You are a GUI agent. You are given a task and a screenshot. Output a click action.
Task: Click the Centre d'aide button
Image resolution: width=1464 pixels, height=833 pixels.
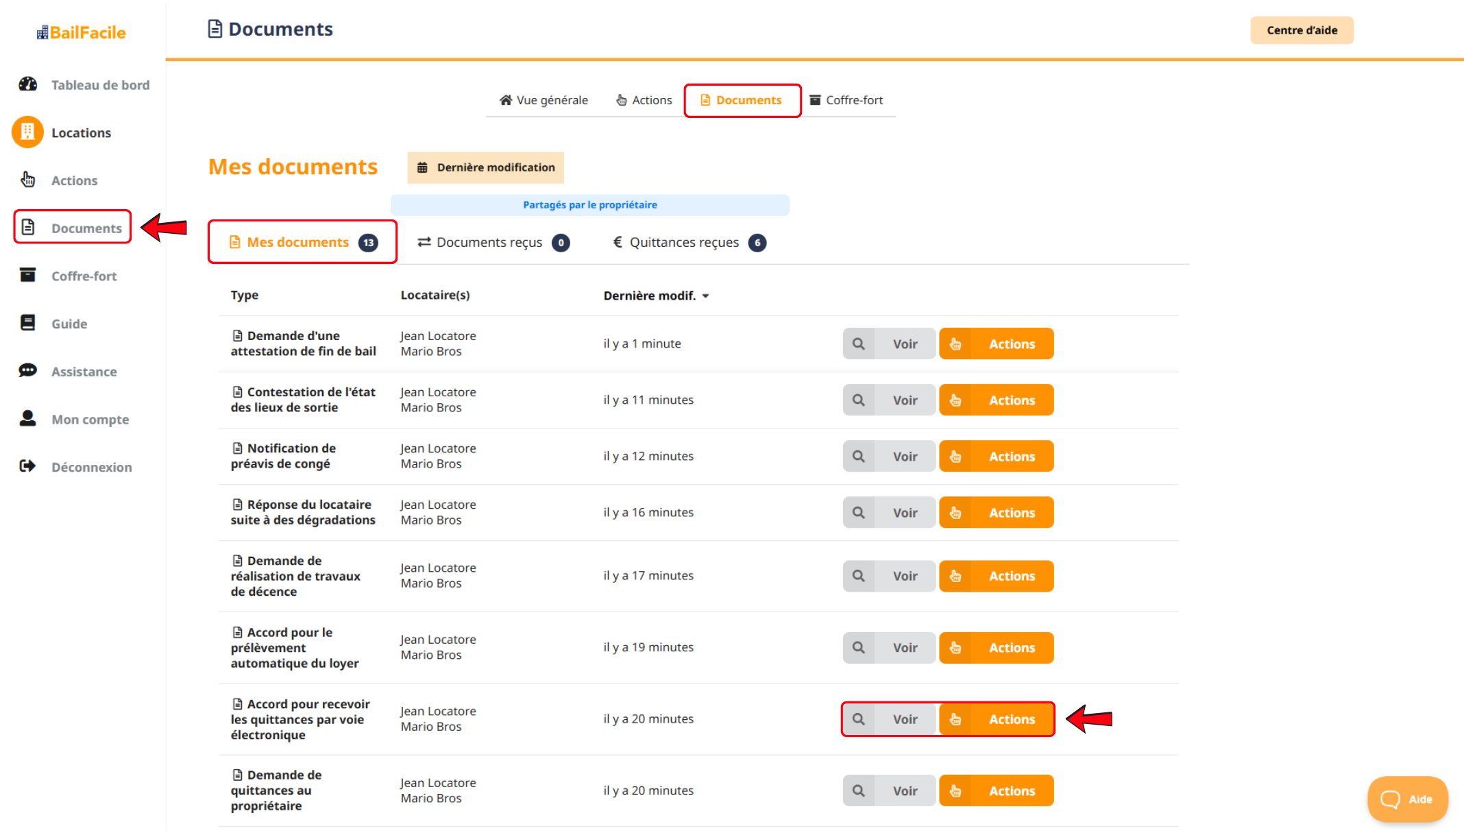1301,30
